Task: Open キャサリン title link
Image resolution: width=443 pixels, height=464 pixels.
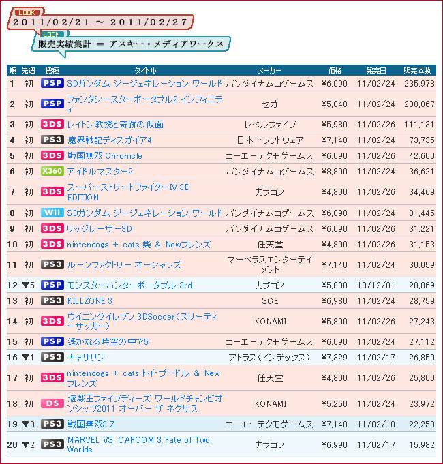Action: point(86,358)
